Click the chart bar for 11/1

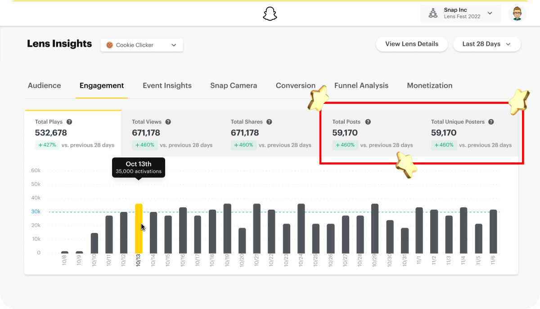tap(419, 230)
